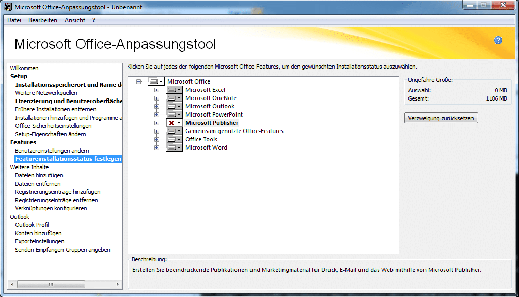Open install state dropdown for Microsoft Outlook

pos(175,106)
